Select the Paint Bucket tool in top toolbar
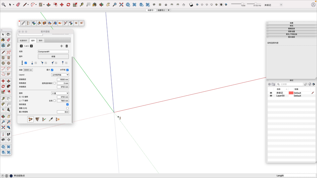This screenshot has height=178, width=317. tap(94, 5)
